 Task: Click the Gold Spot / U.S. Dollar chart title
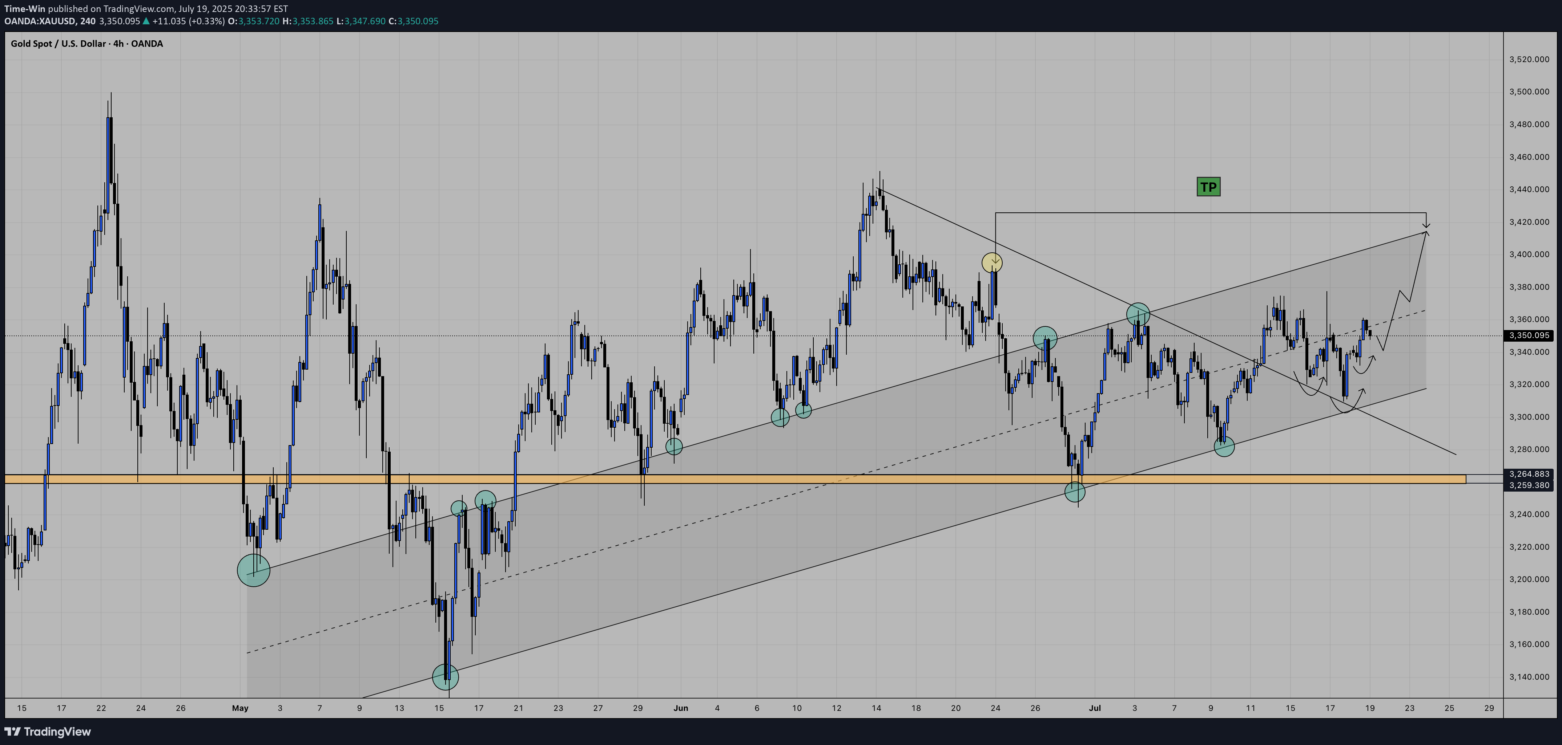point(87,44)
